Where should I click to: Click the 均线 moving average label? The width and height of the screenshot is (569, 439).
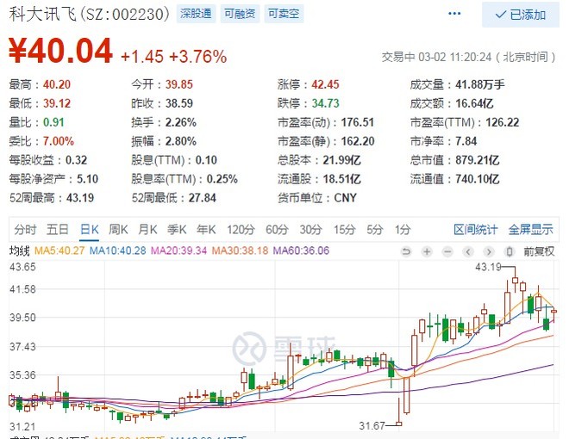(x=20, y=250)
